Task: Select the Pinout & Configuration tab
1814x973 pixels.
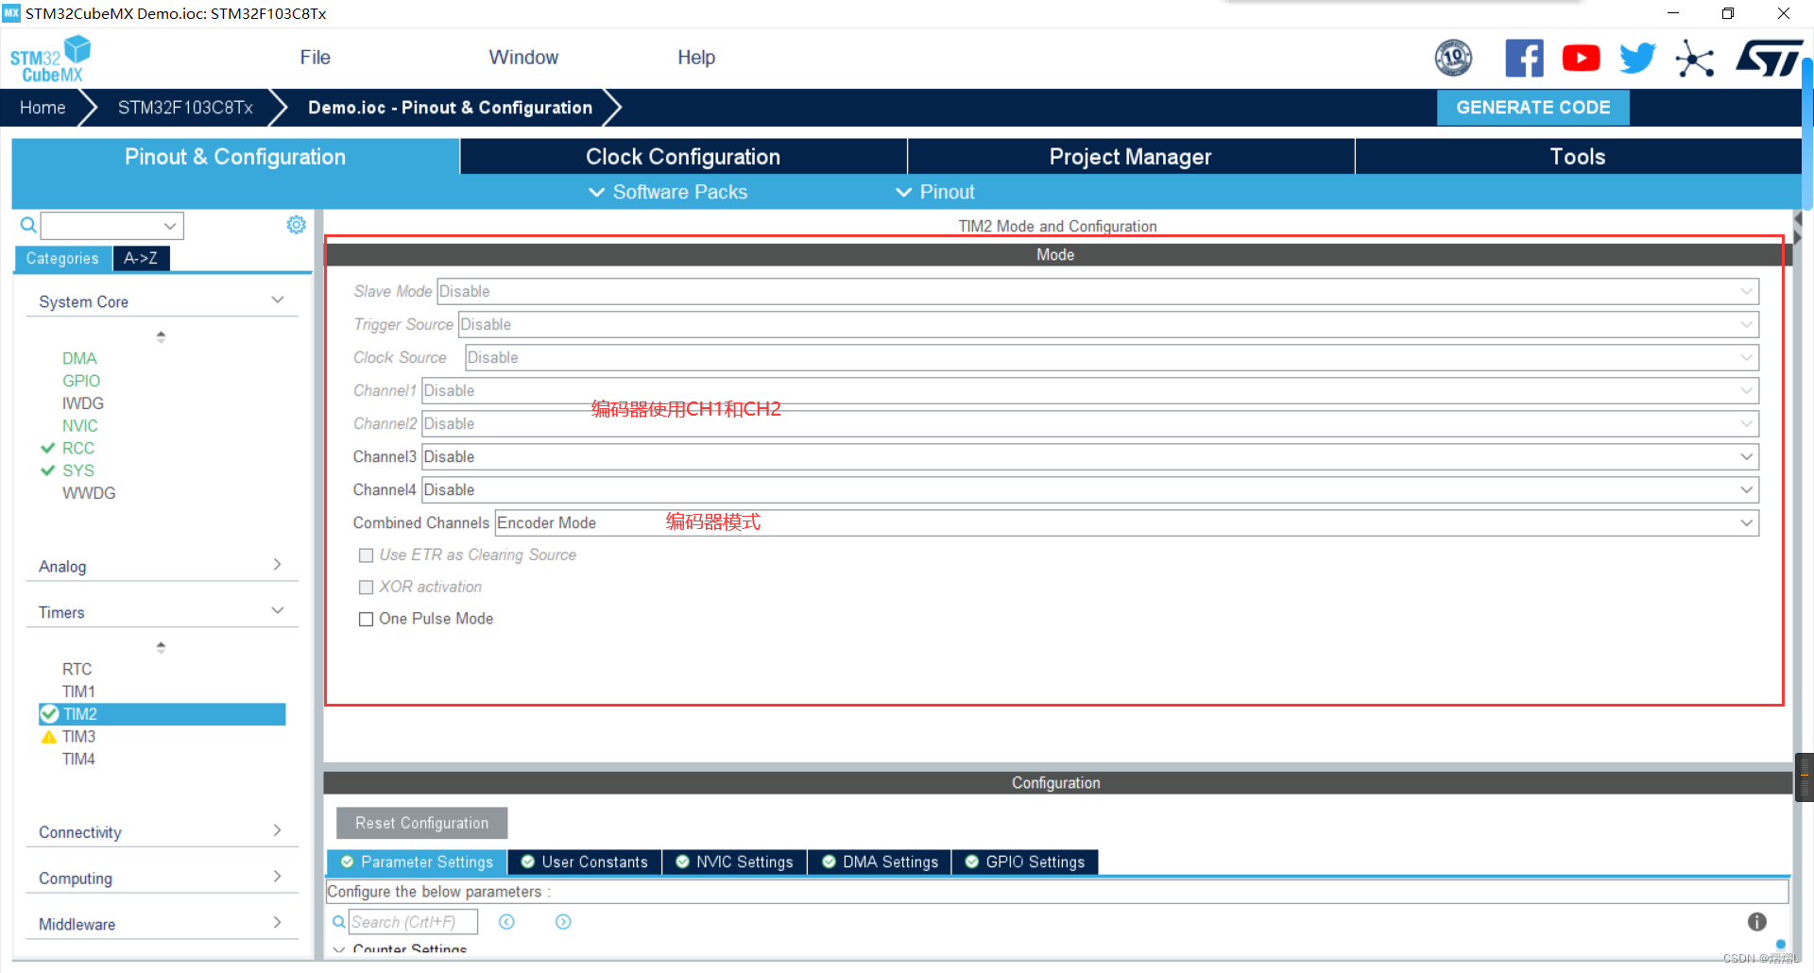Action: click(x=235, y=157)
